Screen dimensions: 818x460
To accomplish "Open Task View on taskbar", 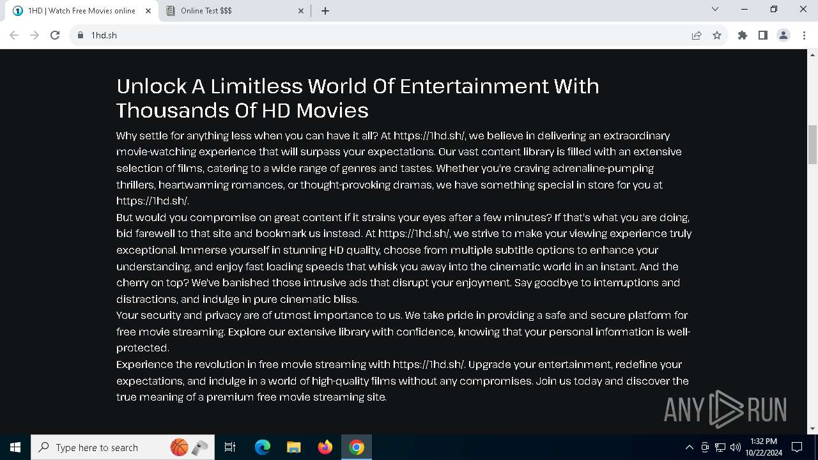I will coord(230,447).
